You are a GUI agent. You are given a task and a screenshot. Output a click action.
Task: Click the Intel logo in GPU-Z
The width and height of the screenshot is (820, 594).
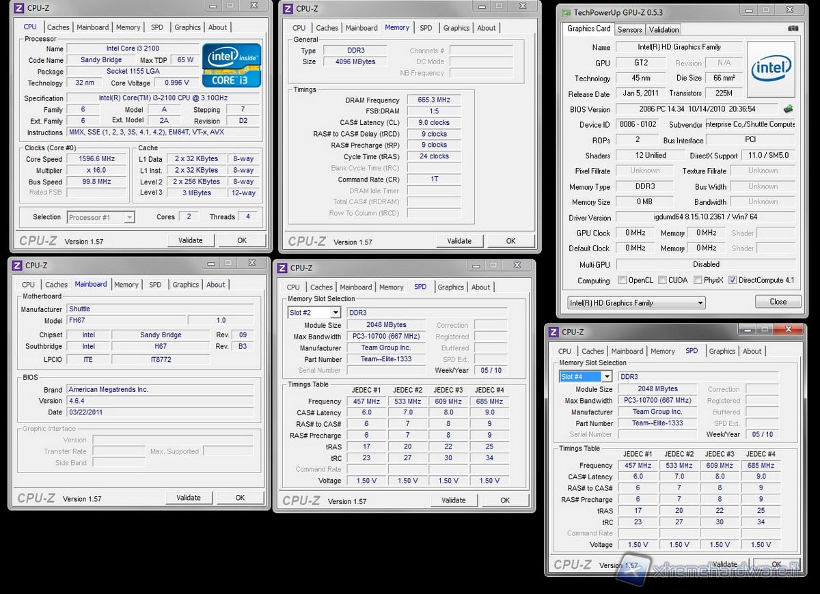(x=771, y=68)
